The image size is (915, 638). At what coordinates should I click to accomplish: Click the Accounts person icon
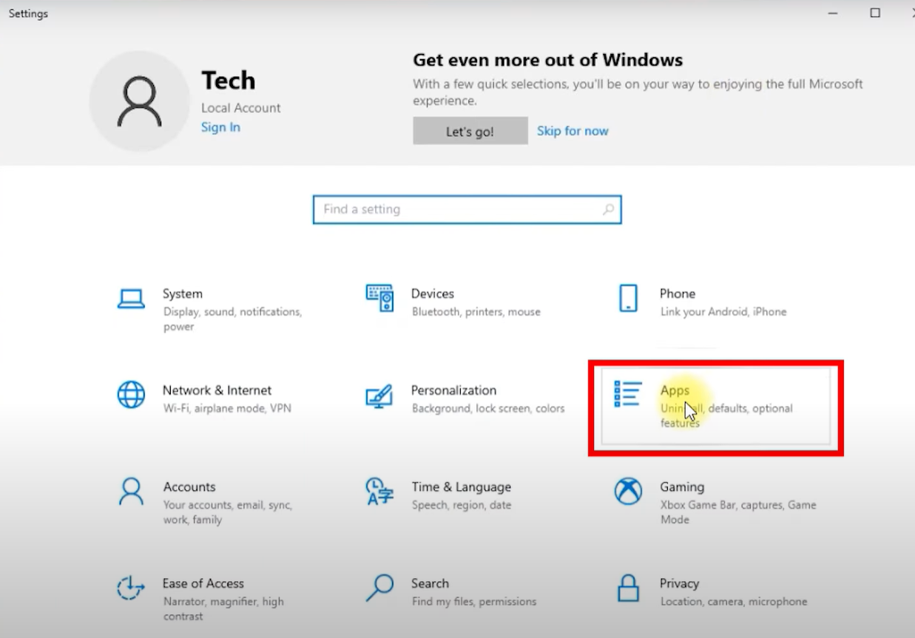[131, 492]
